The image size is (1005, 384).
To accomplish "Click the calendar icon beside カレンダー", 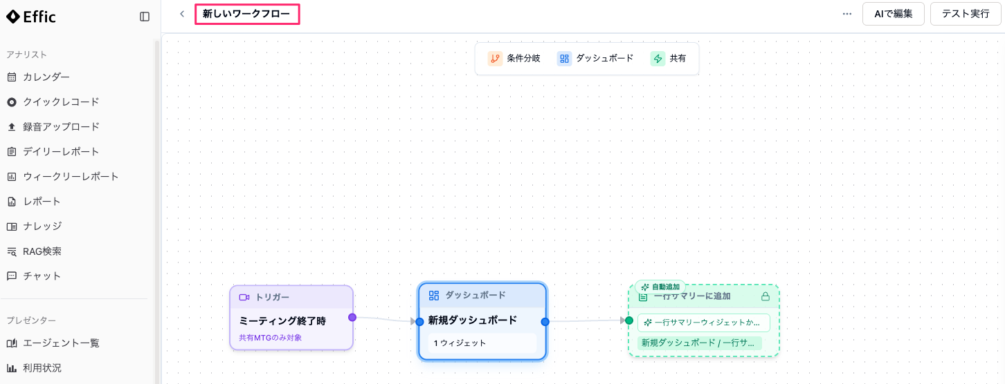I will pos(12,77).
